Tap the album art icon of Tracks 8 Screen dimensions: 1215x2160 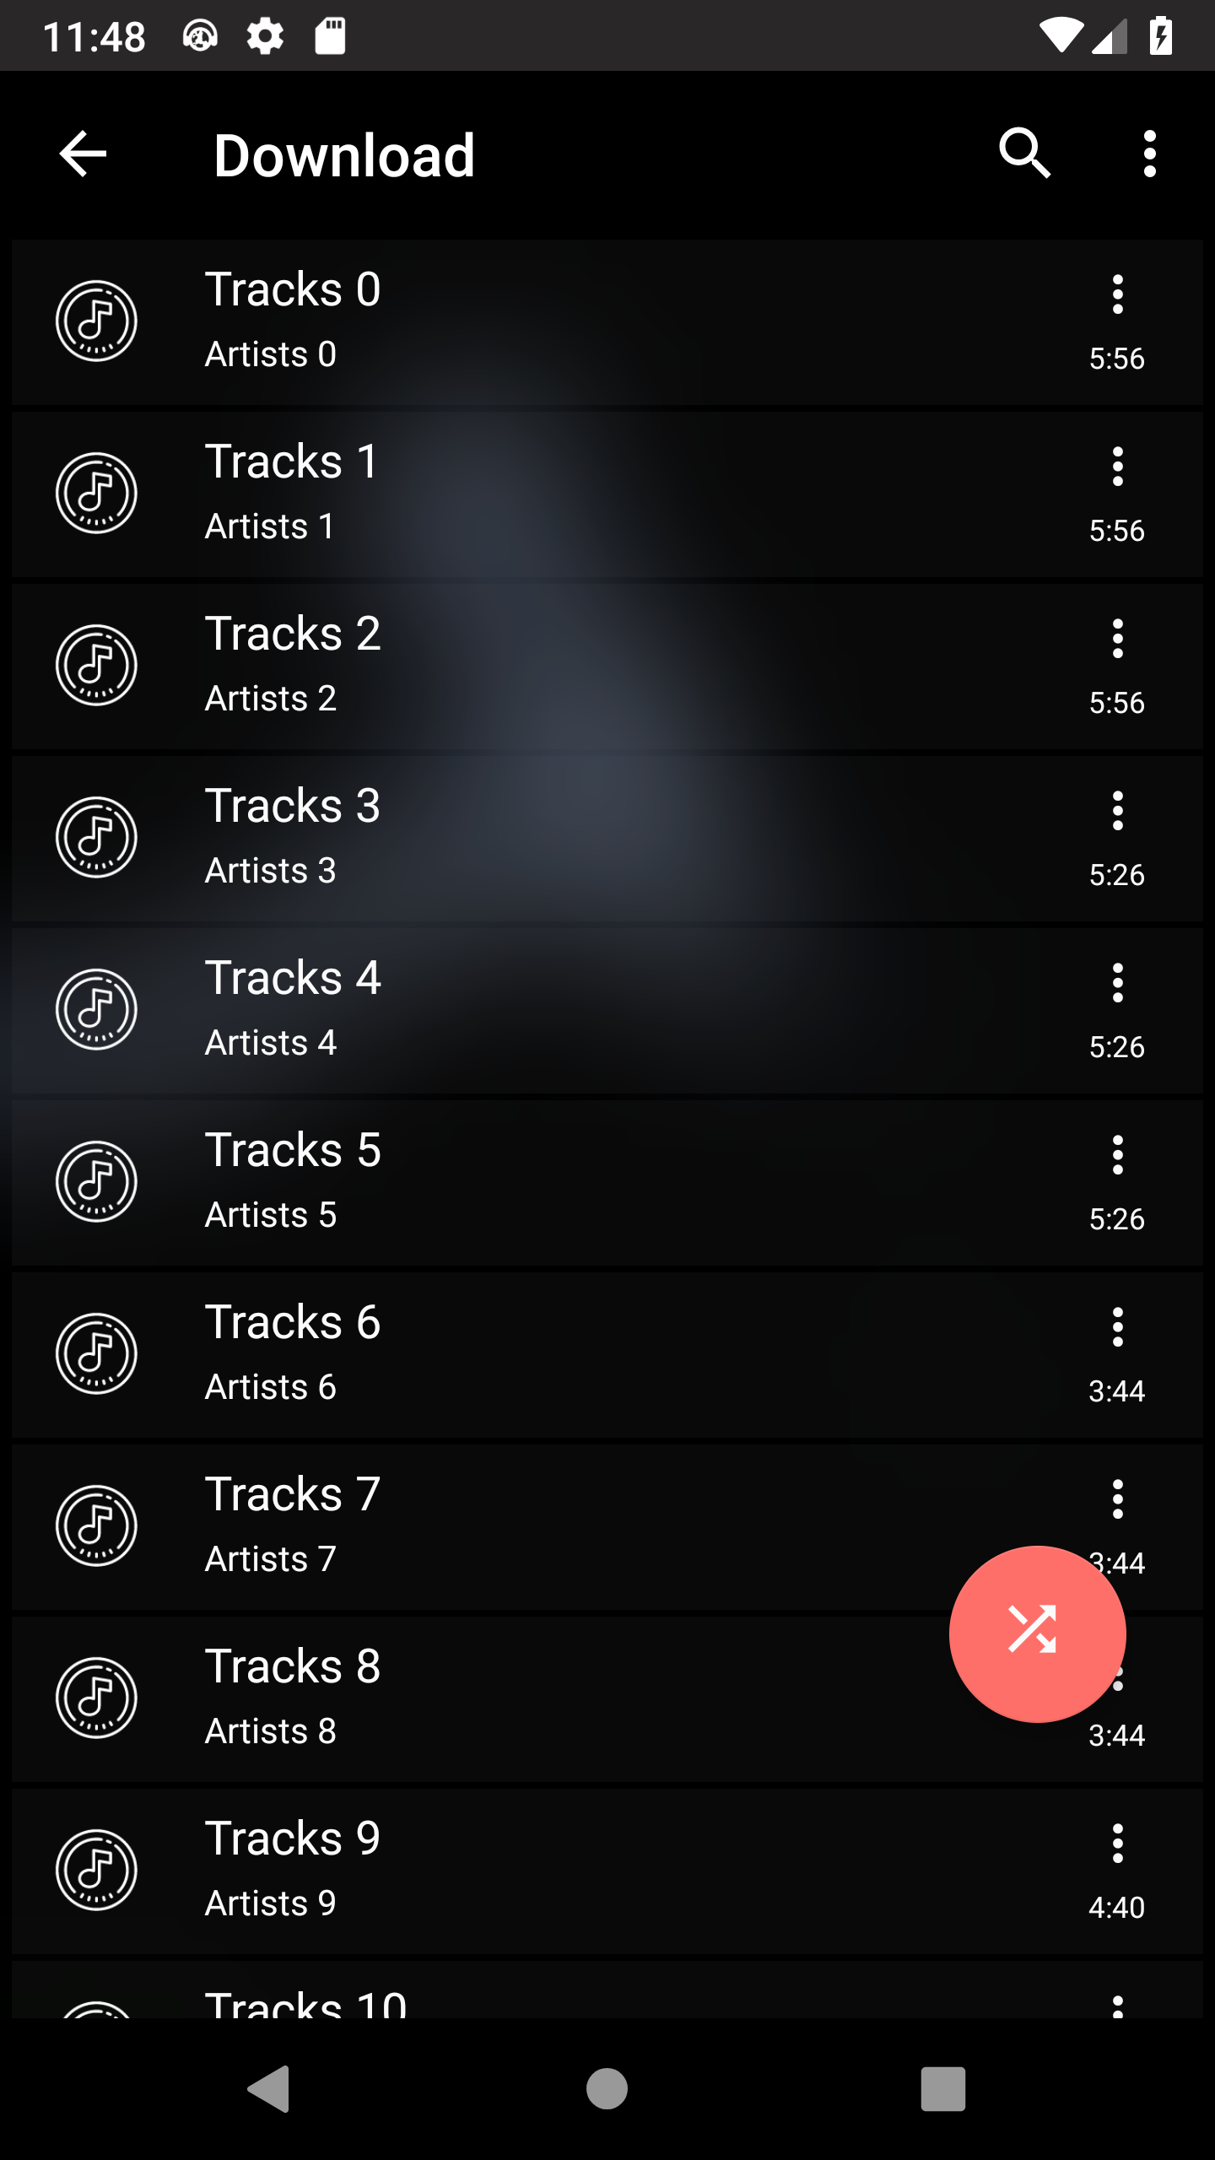coord(96,1698)
